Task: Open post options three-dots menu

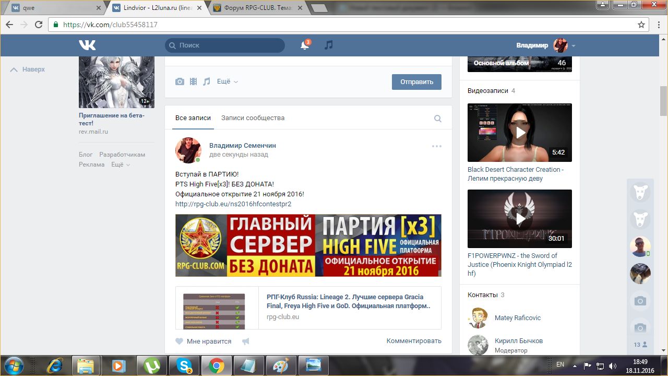Action: (437, 146)
